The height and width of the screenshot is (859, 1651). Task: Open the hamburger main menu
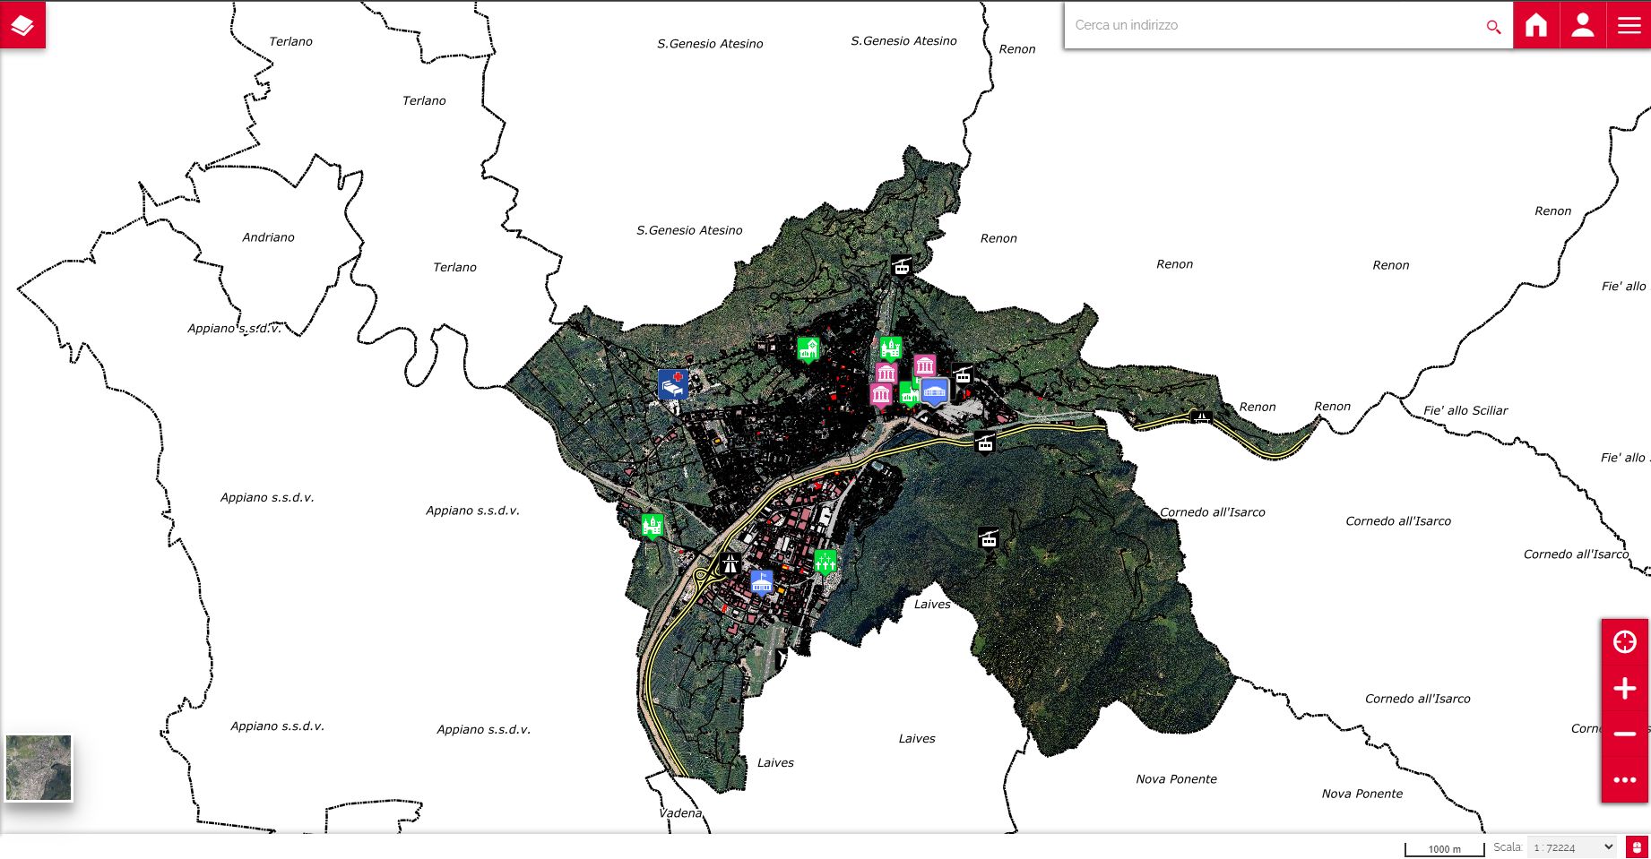pos(1629,25)
